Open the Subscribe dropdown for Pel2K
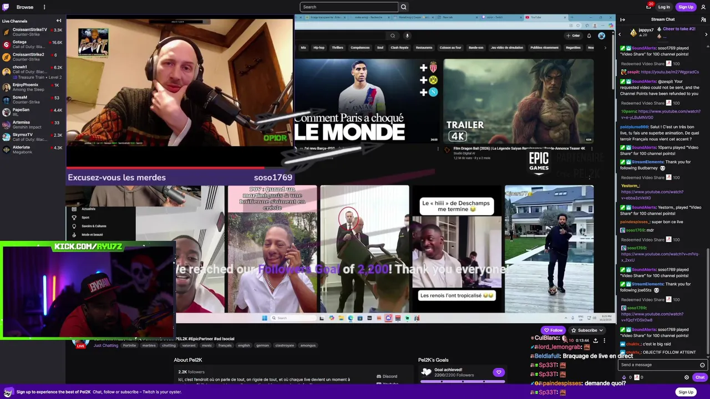 tap(587, 330)
